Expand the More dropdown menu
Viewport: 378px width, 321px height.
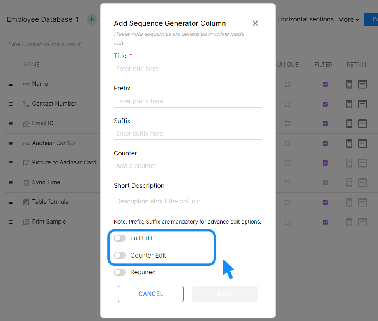click(348, 19)
